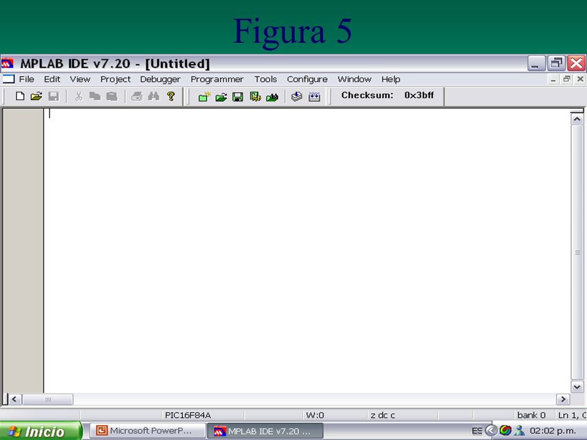Open the Project menu

[x=116, y=79]
